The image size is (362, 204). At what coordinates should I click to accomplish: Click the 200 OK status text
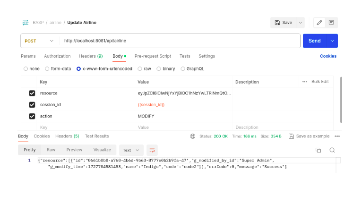(221, 136)
